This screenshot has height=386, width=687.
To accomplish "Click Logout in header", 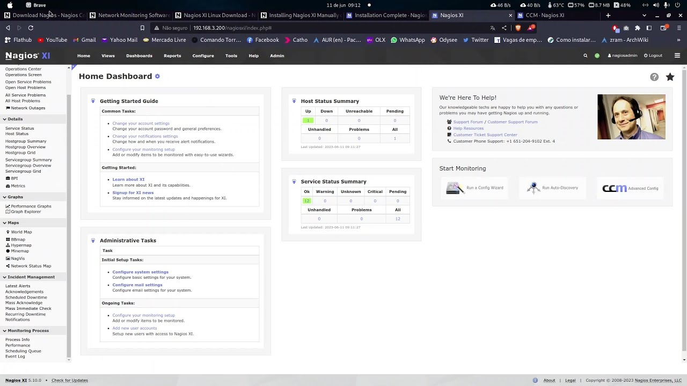I will click(x=653, y=56).
